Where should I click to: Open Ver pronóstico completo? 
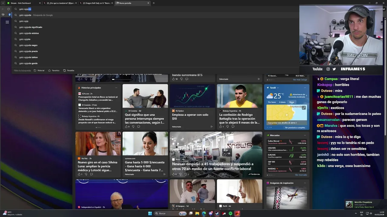pyautogui.click(x=295, y=127)
